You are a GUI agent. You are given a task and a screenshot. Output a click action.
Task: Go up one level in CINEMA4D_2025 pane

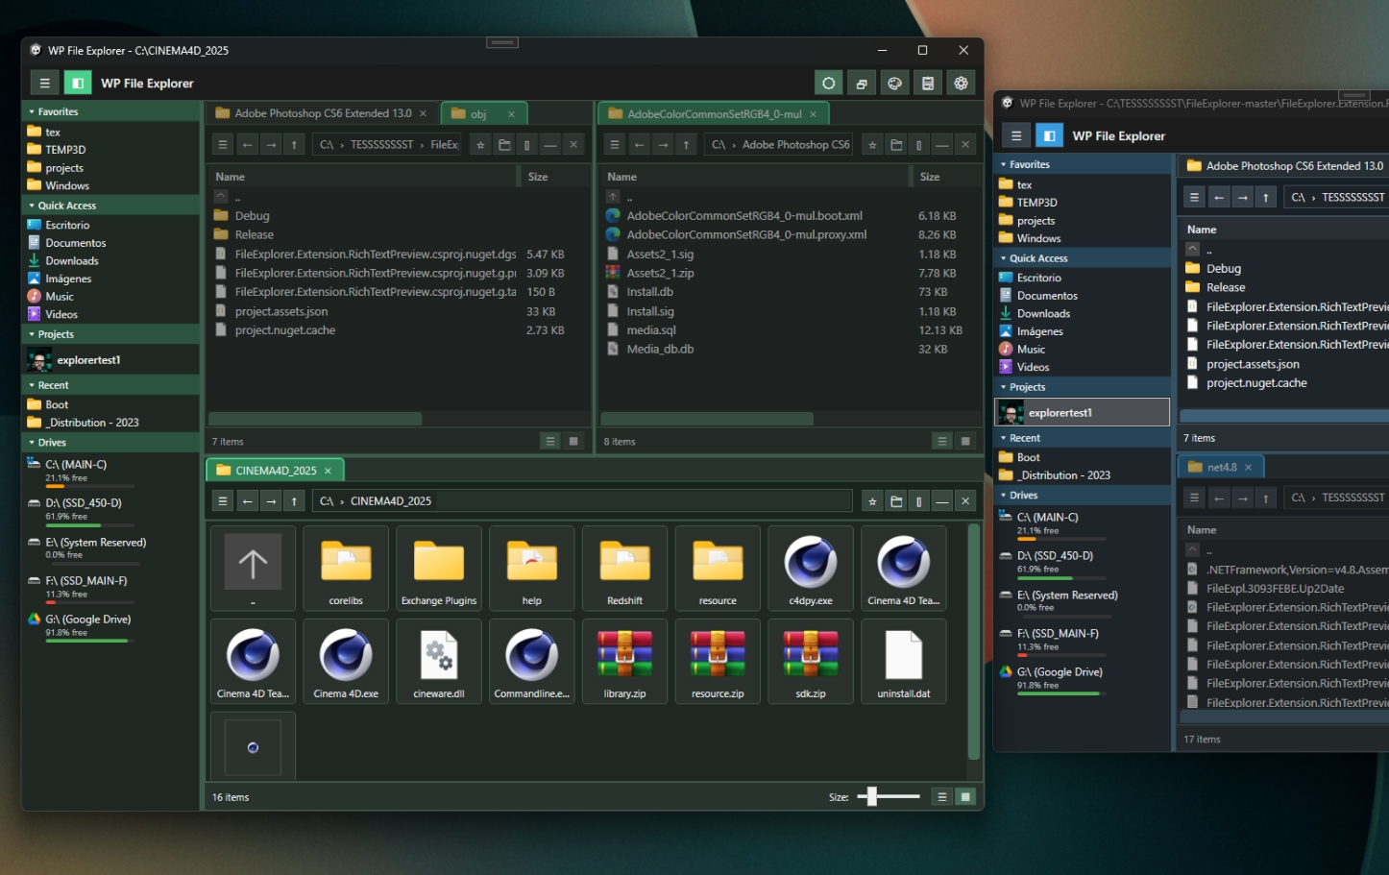294,501
